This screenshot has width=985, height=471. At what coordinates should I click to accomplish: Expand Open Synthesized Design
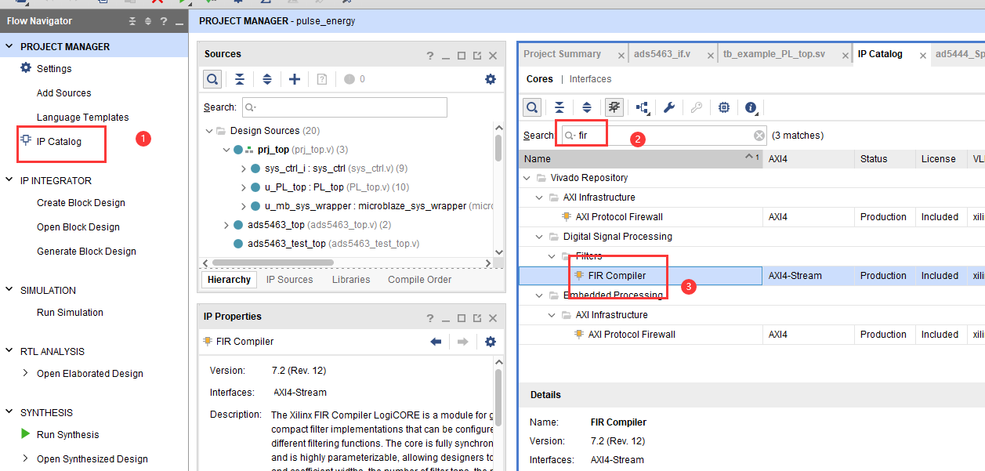point(26,458)
